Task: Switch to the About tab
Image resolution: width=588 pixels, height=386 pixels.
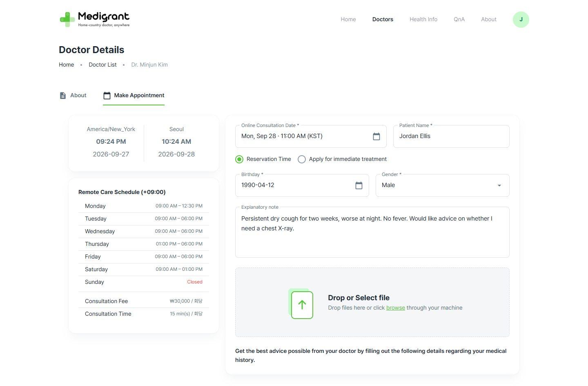Action: click(x=73, y=95)
